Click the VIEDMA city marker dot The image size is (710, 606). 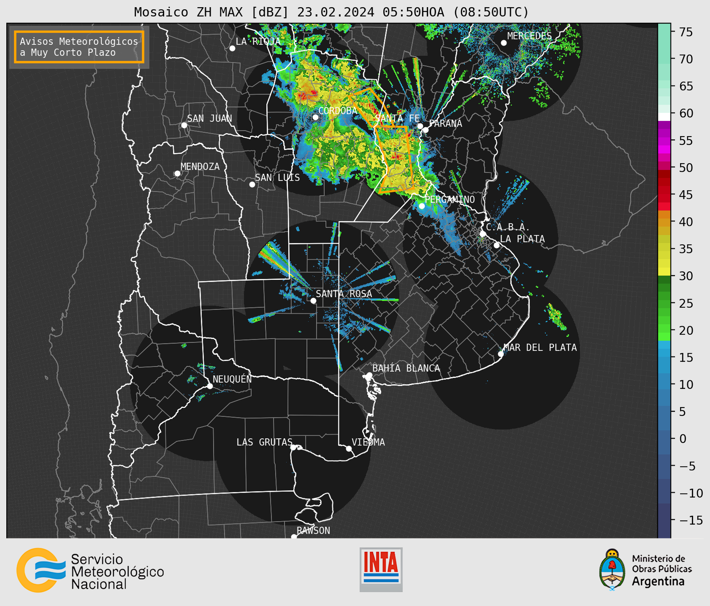point(349,448)
